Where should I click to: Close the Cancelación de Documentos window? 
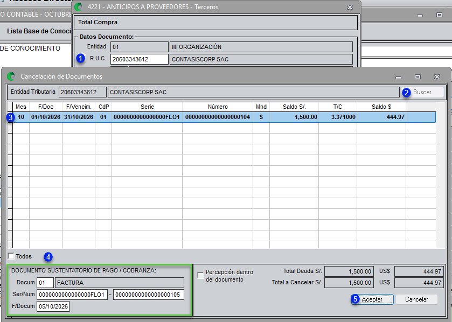pyautogui.click(x=437, y=76)
